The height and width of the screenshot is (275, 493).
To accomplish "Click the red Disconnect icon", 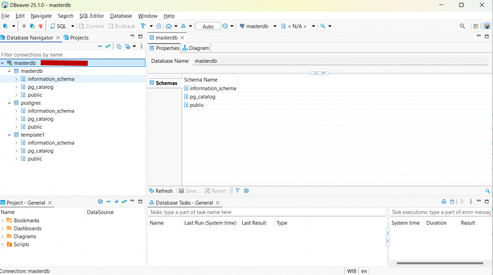I will point(40,26).
